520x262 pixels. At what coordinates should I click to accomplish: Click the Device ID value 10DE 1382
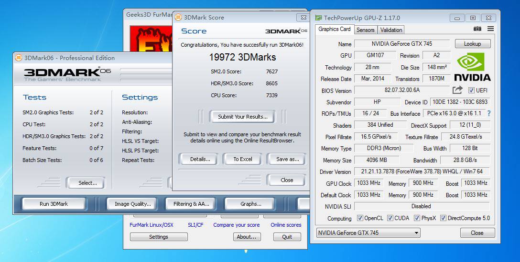460,102
